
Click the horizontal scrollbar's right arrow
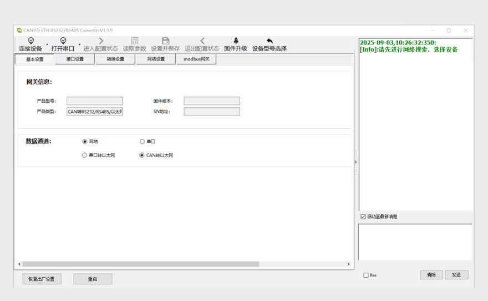tap(349, 264)
